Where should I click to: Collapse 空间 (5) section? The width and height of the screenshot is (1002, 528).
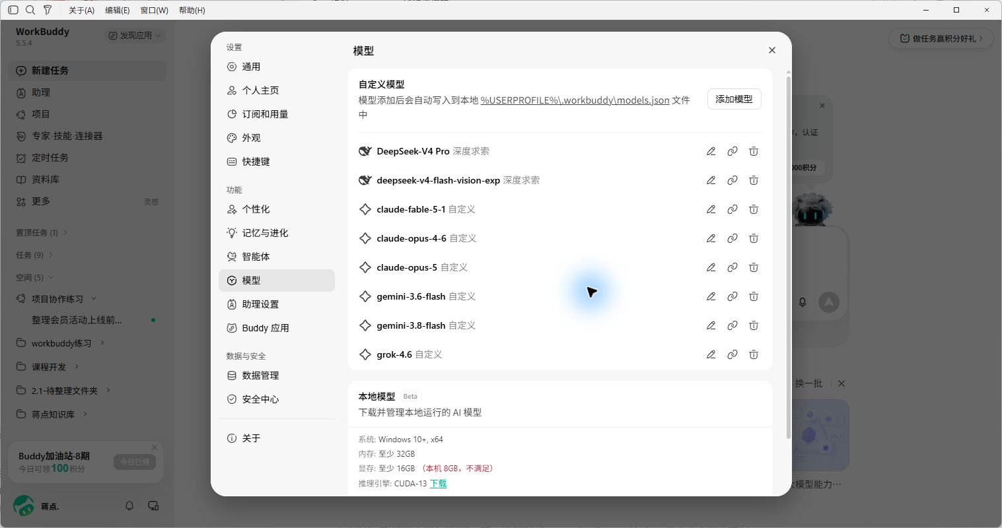(x=34, y=277)
